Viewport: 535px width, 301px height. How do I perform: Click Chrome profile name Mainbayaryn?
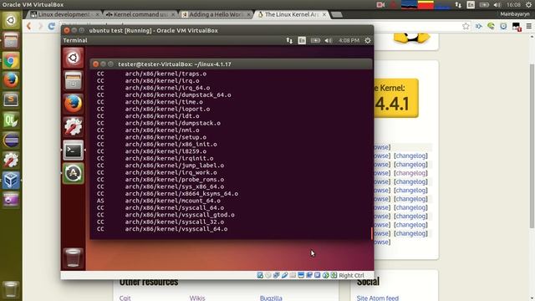pyautogui.click(x=515, y=14)
